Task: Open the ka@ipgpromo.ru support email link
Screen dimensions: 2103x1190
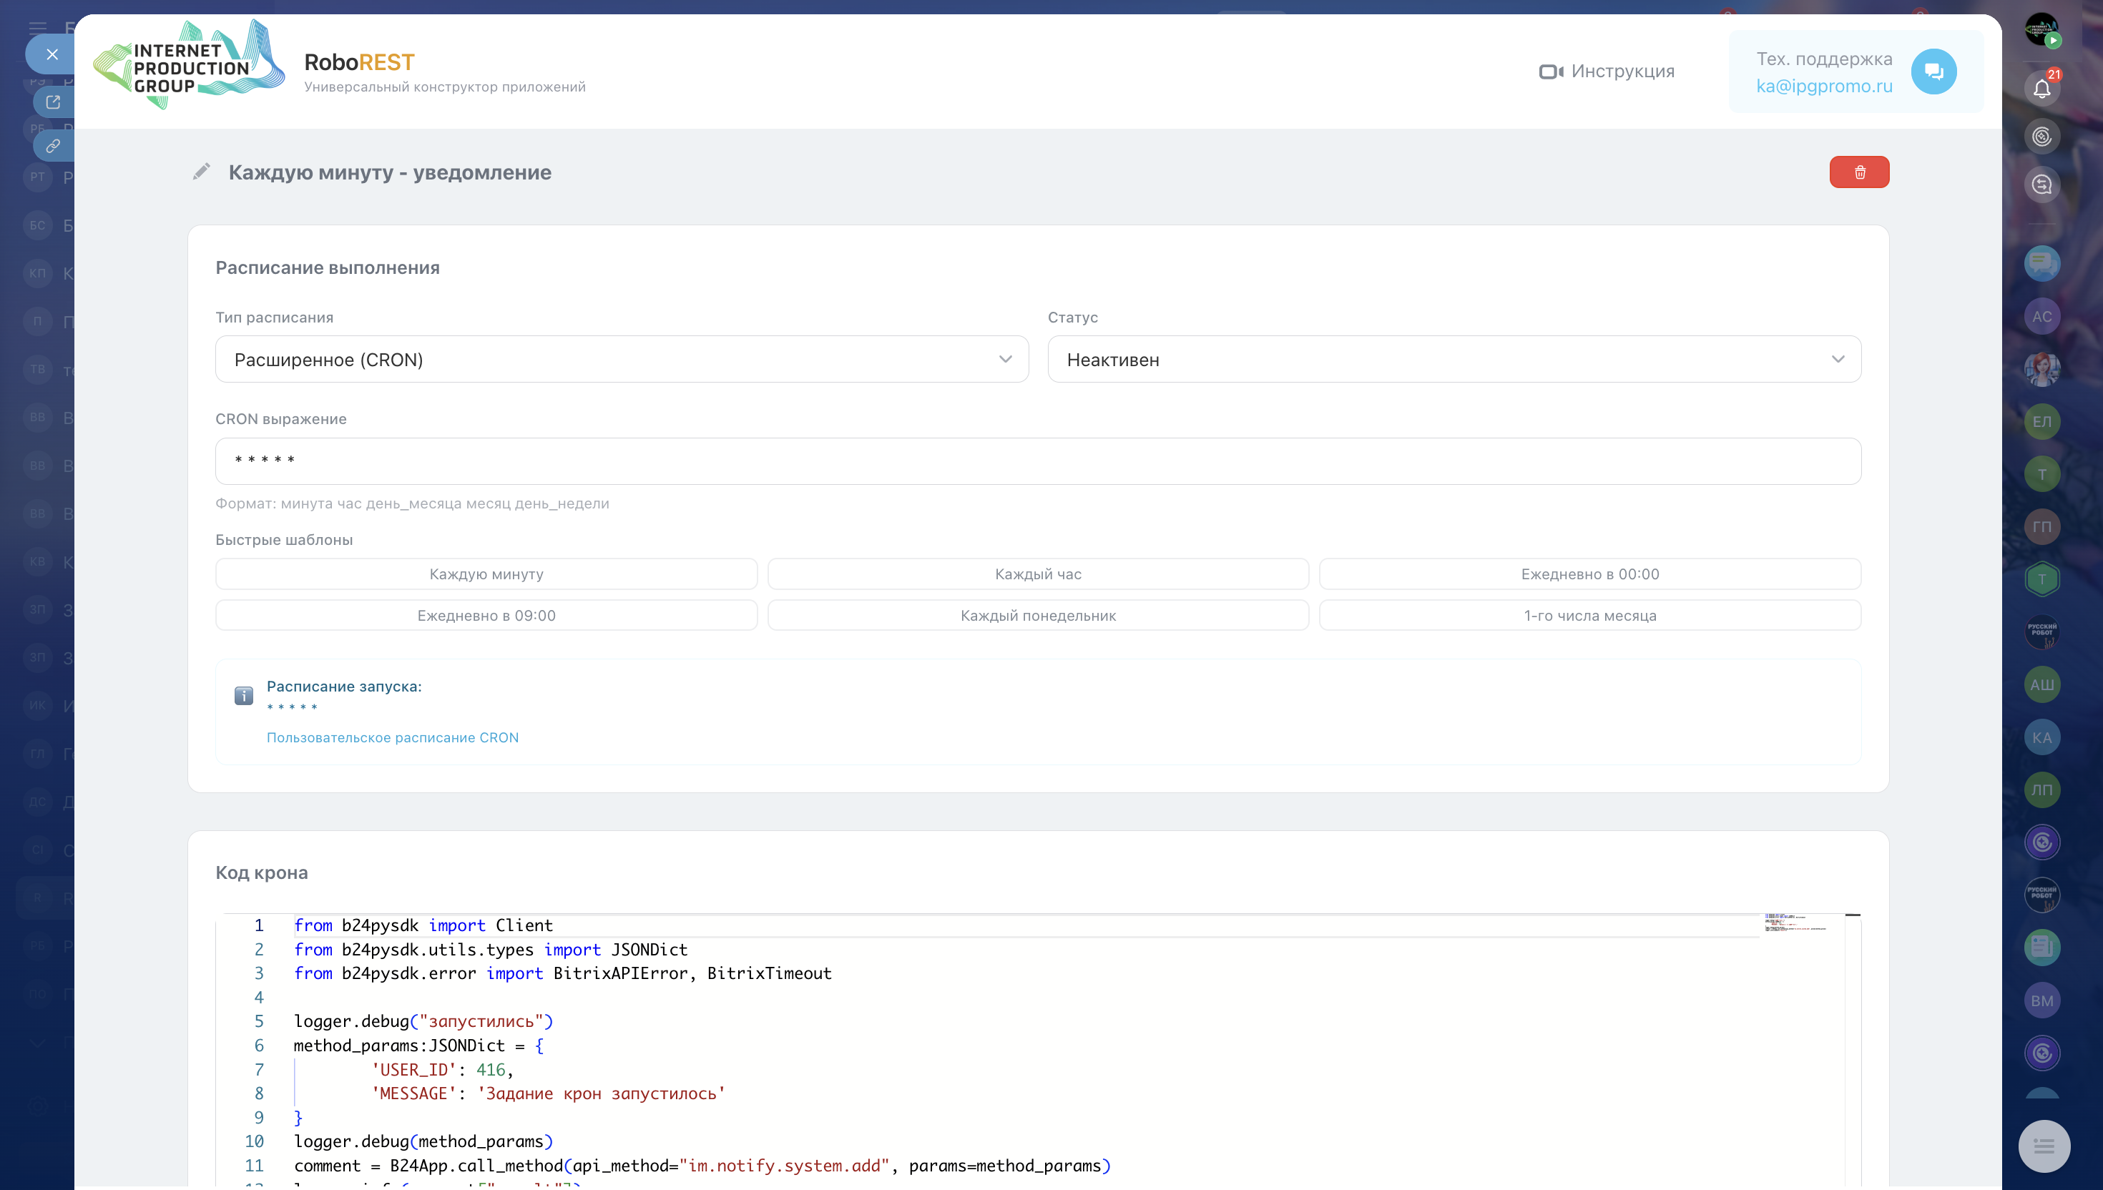Action: tap(1823, 87)
